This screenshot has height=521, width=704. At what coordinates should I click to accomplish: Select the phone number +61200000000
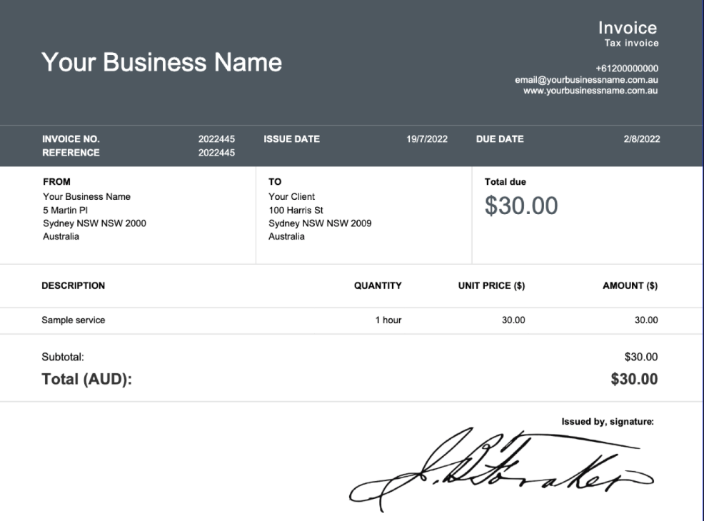(627, 69)
